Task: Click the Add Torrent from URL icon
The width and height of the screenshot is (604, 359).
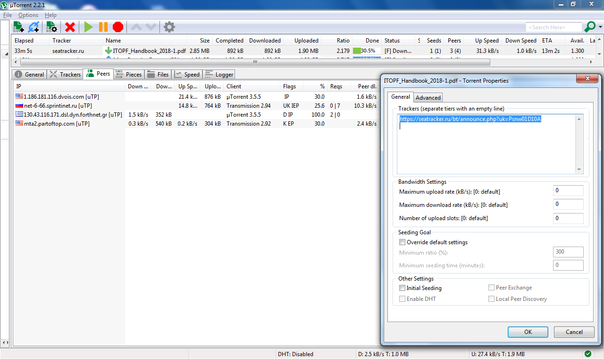Action: coord(34,27)
